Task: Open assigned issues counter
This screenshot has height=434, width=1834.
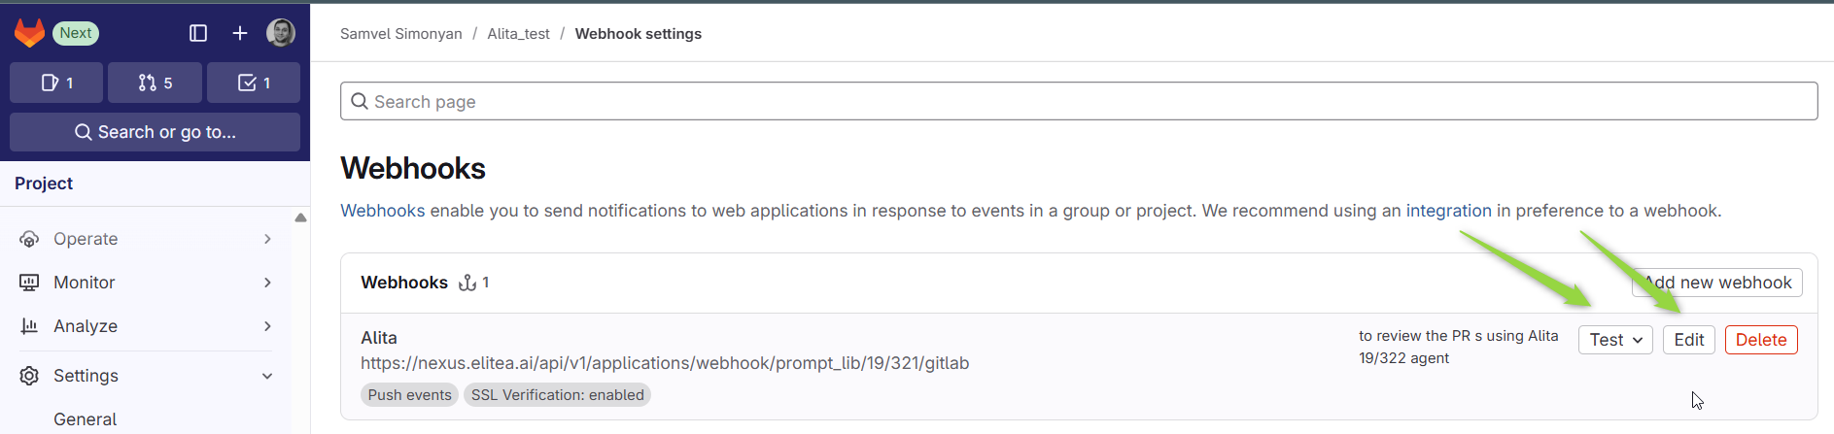Action: pos(56,83)
